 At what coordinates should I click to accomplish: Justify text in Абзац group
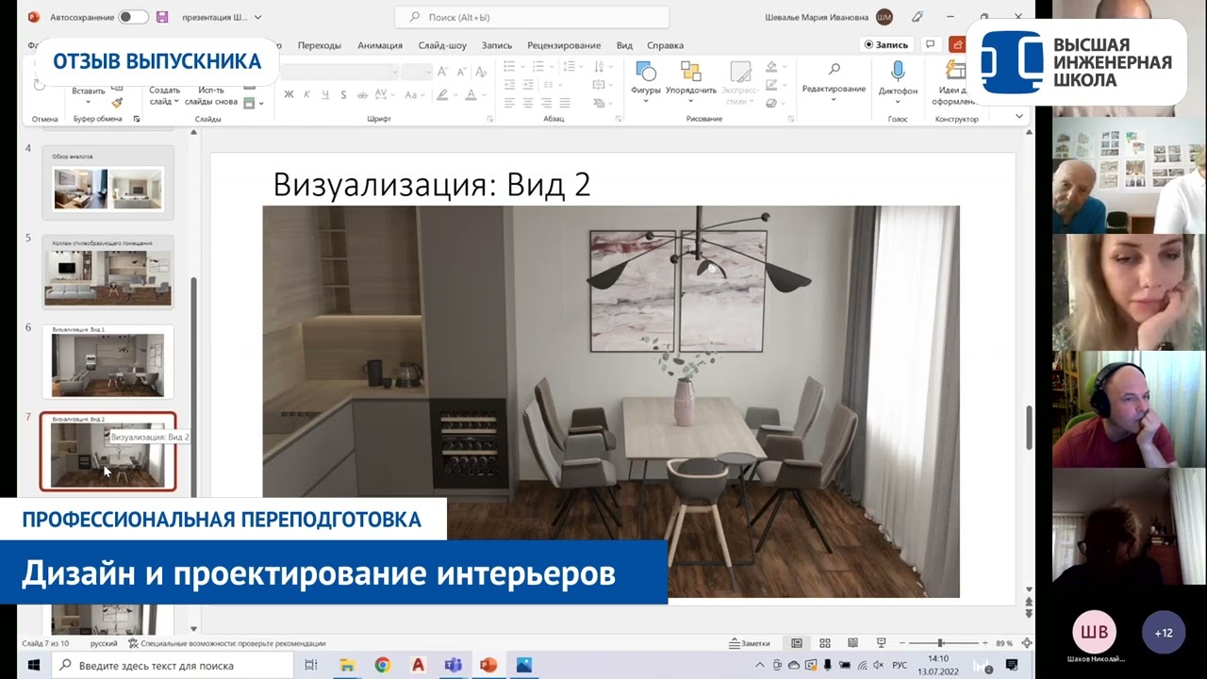click(566, 104)
